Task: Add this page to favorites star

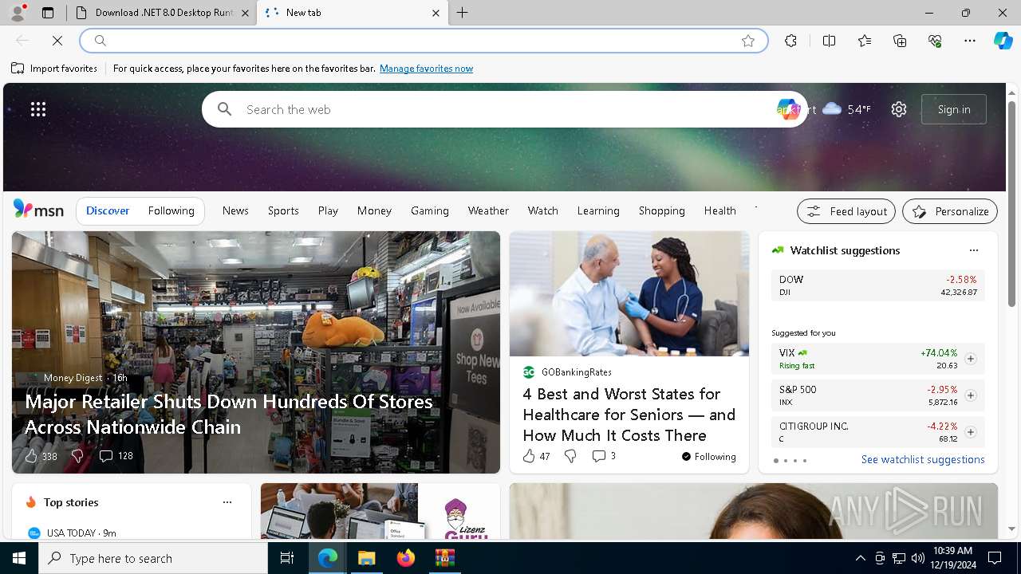Action: tap(748, 41)
